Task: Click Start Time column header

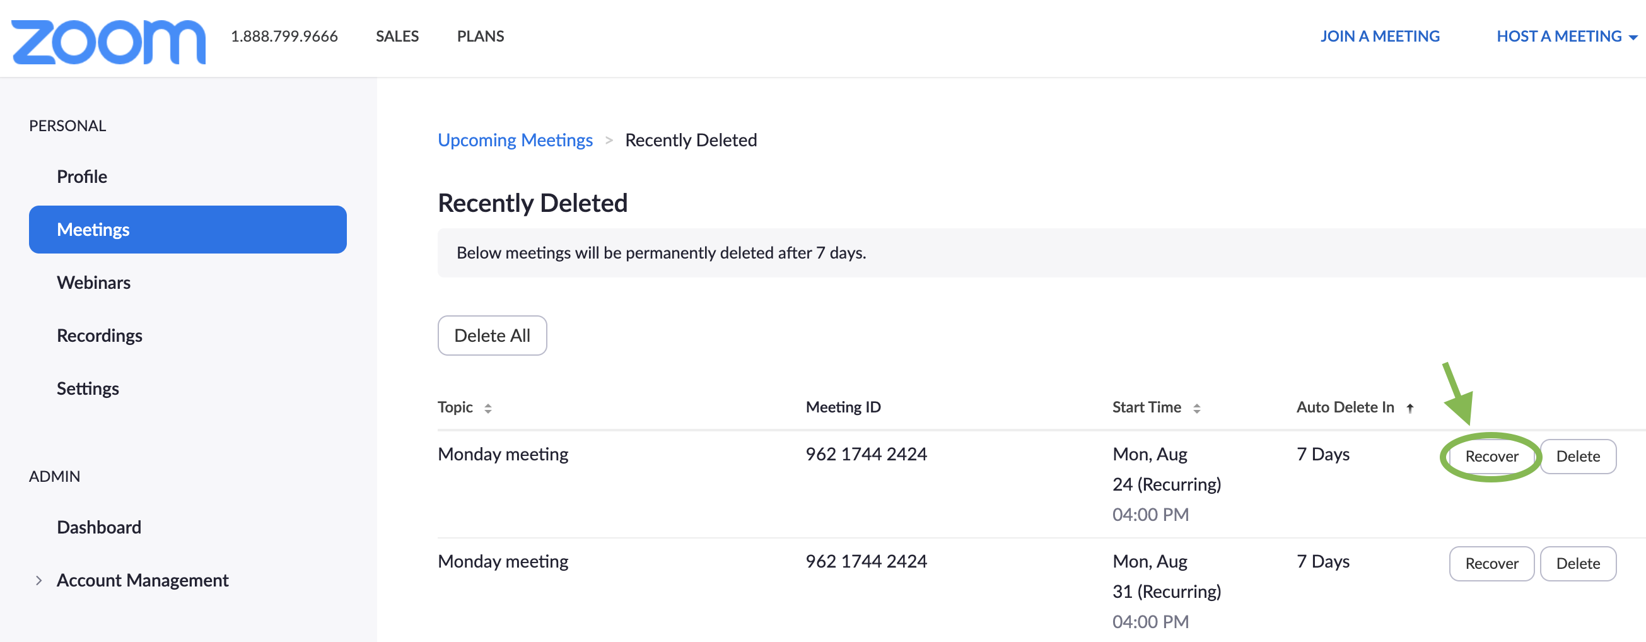Action: coord(1147,407)
